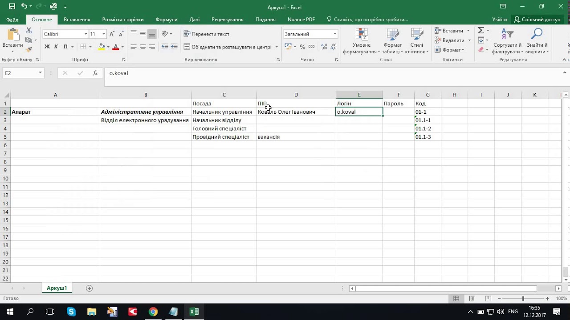The height and width of the screenshot is (320, 570).
Task: Click the insert function fx icon
Action: tap(95, 73)
